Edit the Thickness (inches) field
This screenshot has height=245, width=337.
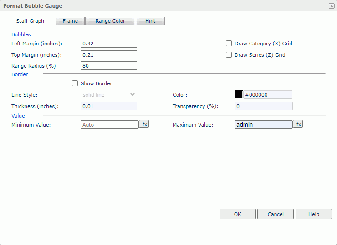coord(109,106)
